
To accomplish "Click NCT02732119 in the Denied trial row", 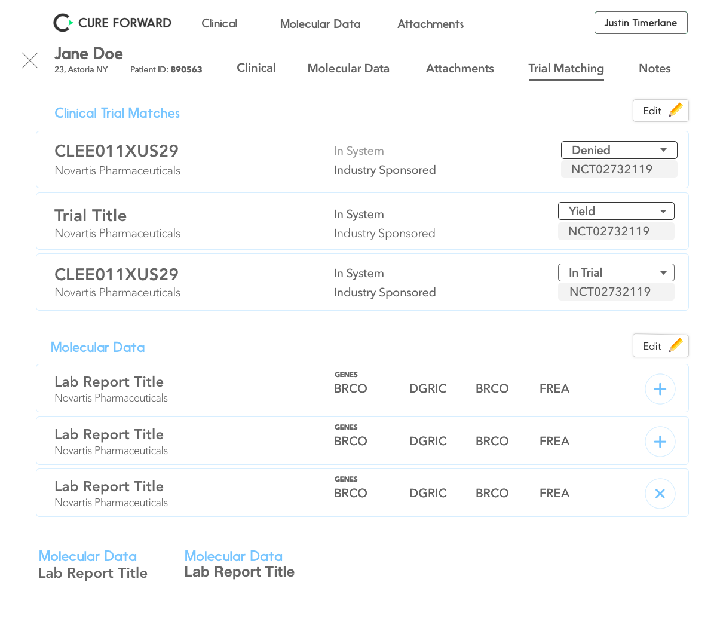I will click(x=619, y=169).
